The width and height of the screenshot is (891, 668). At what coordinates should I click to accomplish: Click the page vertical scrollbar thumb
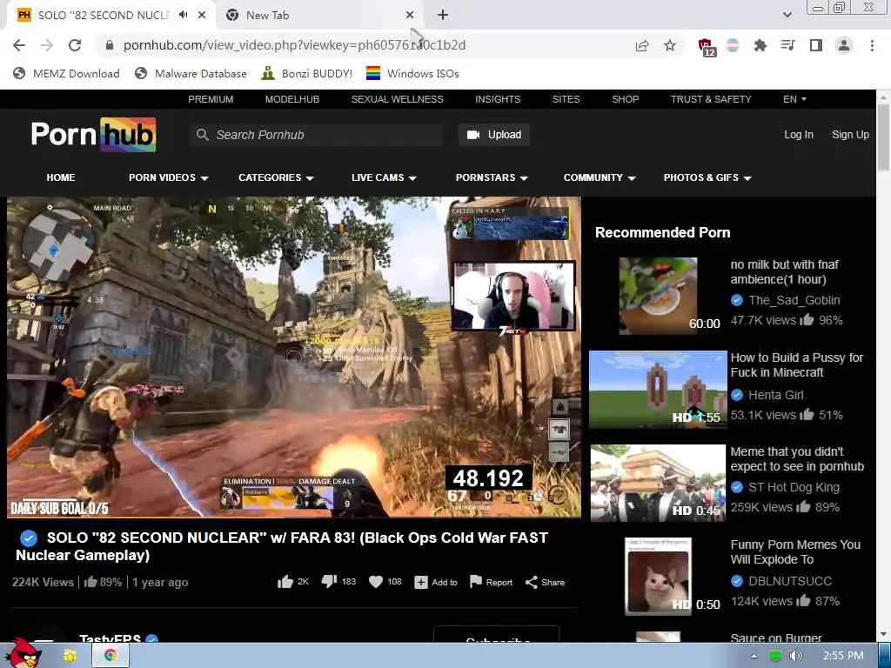(884, 137)
